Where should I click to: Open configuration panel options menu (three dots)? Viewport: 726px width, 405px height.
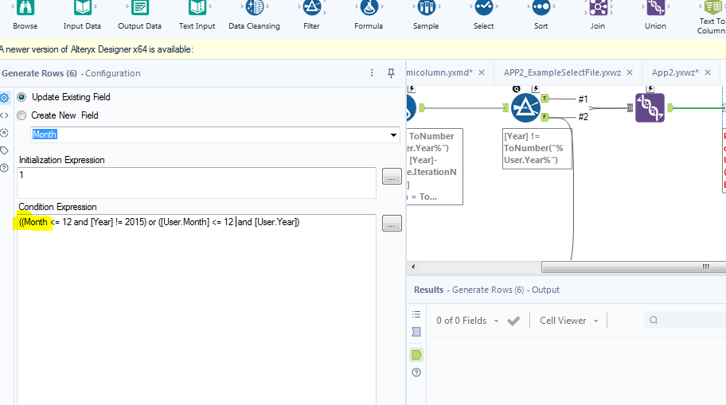(x=372, y=73)
